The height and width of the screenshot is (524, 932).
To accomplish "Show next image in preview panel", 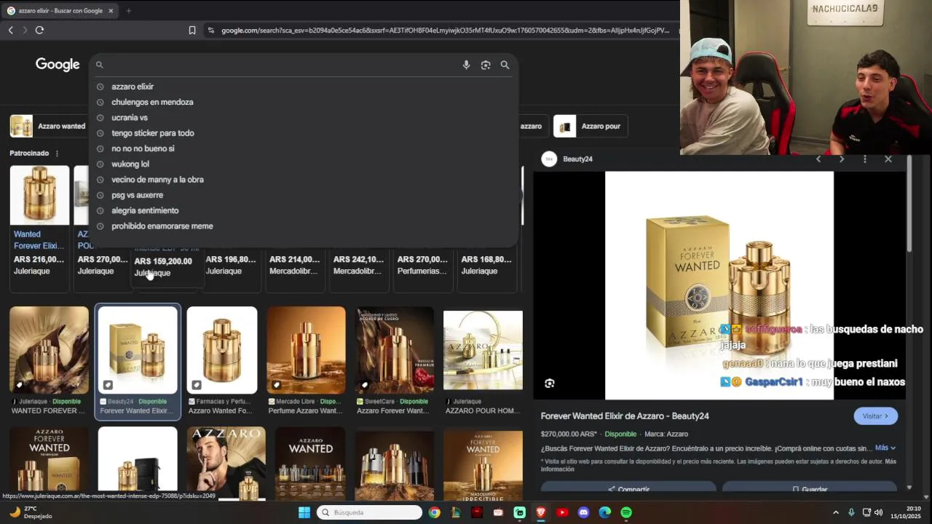I will tap(842, 159).
